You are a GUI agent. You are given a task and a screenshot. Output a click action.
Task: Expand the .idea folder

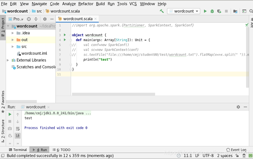coord(13,33)
